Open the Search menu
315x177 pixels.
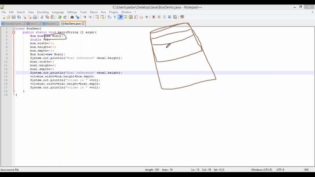pos(21,12)
